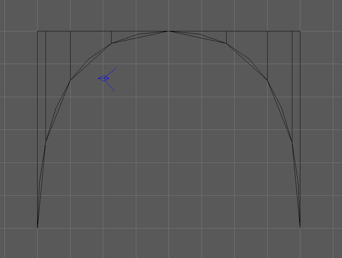Screen dimensions: 342x258
Task: Click the lowest right arch vertex above the tip
Action: 292,142
